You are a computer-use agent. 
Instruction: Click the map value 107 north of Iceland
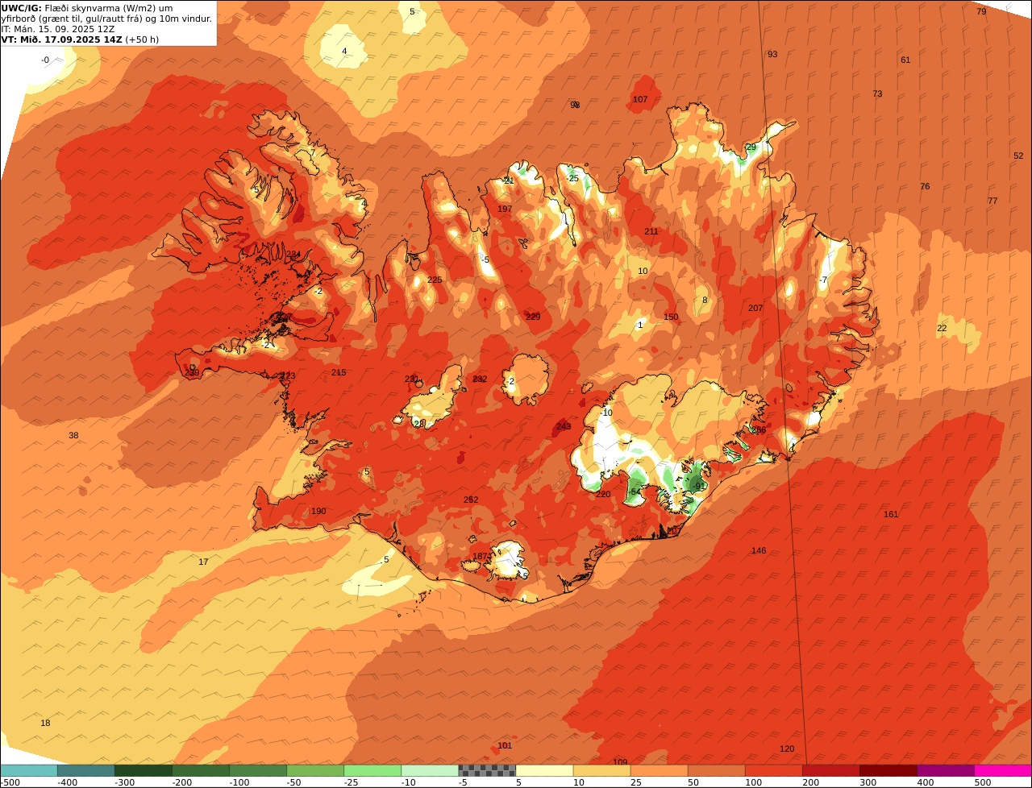[x=640, y=100]
